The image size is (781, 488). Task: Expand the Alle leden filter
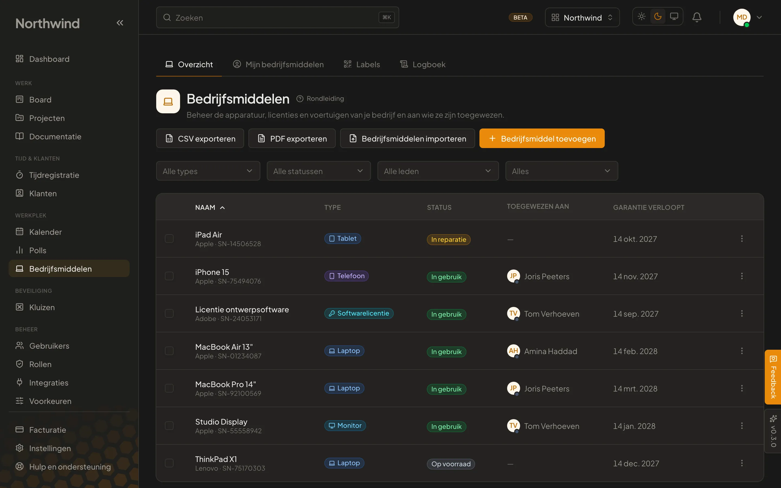click(438, 171)
